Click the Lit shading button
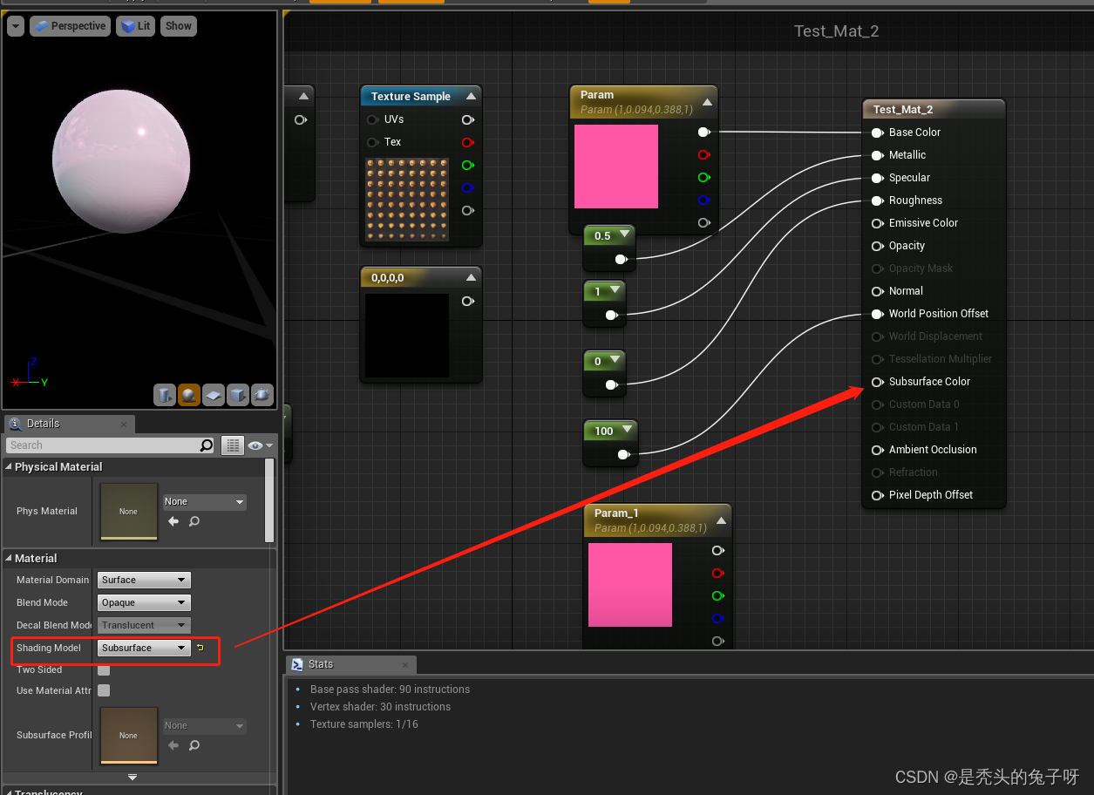 pyautogui.click(x=135, y=25)
